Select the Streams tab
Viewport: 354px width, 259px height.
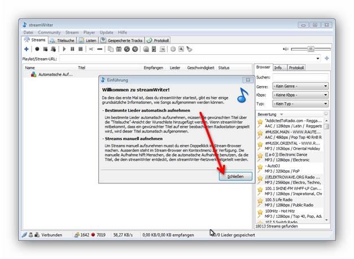[x=35, y=40]
